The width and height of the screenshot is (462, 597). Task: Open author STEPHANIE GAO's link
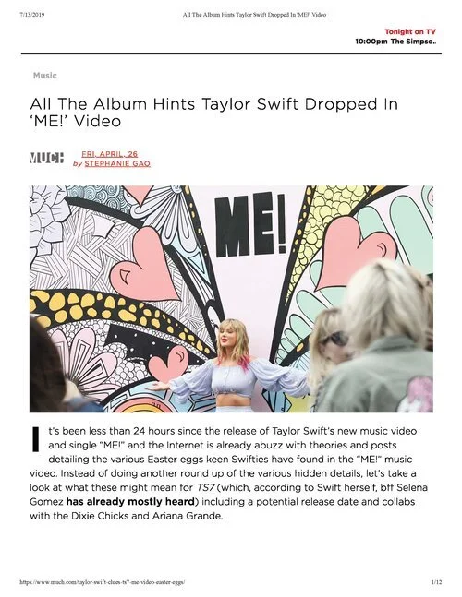pos(117,163)
